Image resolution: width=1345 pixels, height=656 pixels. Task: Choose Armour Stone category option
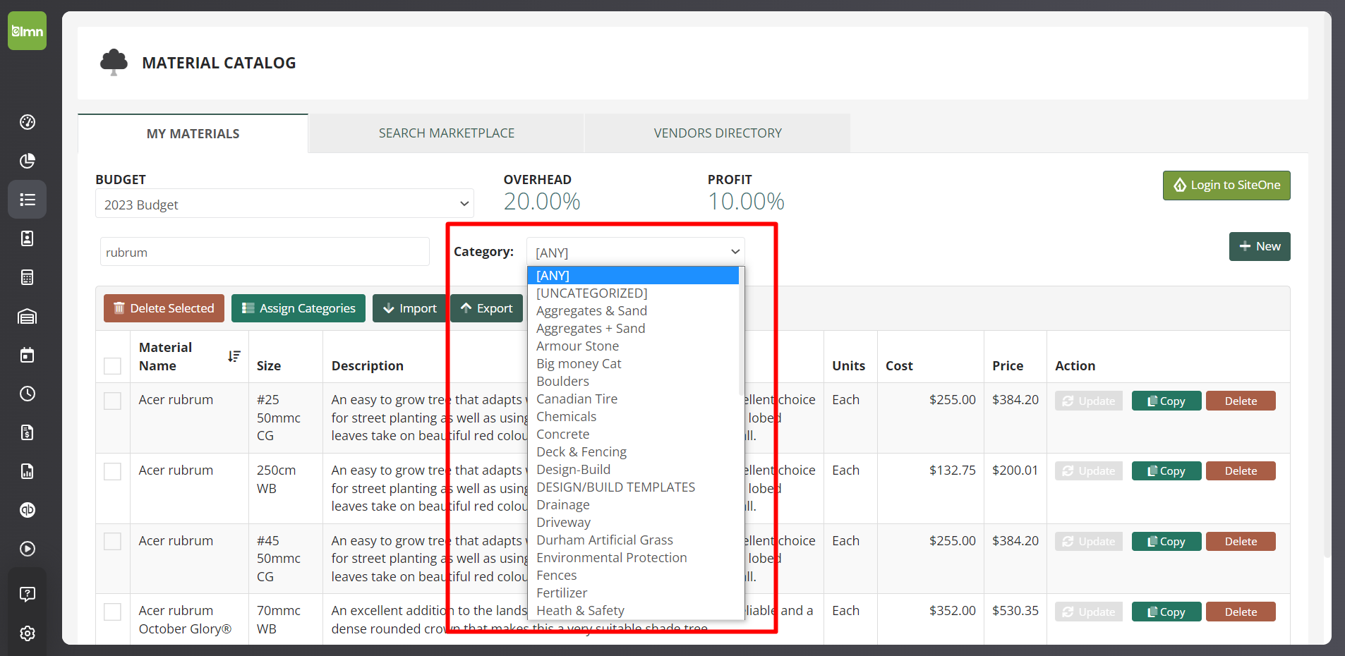pyautogui.click(x=633, y=346)
